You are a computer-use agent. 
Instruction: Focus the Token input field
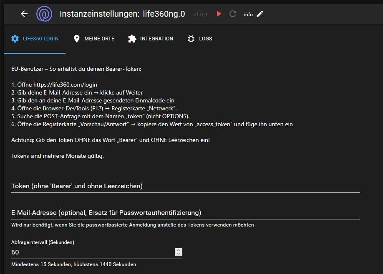[x=185, y=186]
